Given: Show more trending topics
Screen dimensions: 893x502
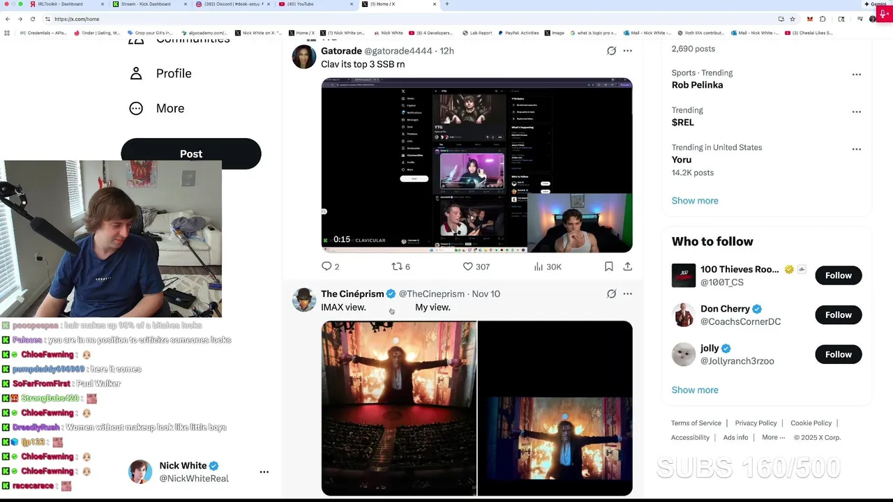Looking at the screenshot, I should [695, 201].
